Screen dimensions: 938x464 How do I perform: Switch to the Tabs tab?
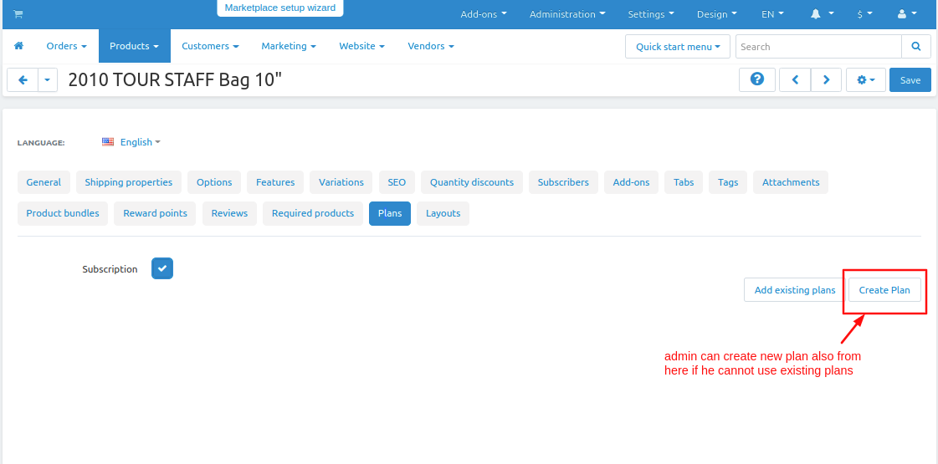[x=684, y=182]
